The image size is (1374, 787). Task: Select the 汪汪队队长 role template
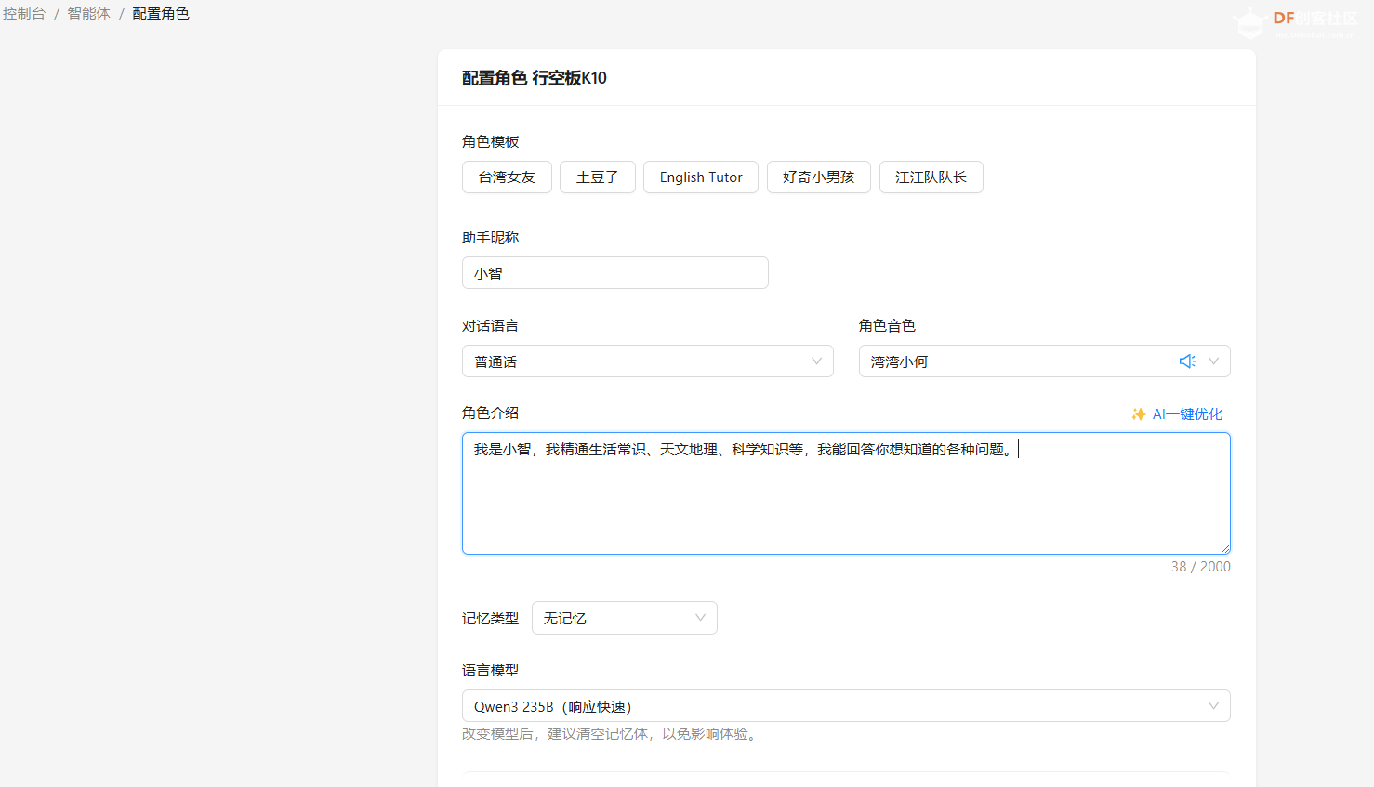(931, 177)
